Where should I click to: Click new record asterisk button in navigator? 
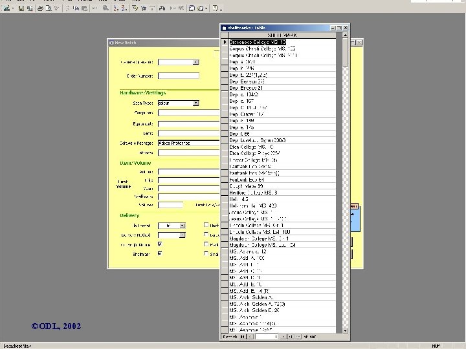coord(298,337)
